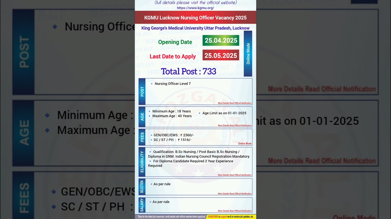Click 'As per rule' in the SELECTION box

pyautogui.click(x=162, y=184)
